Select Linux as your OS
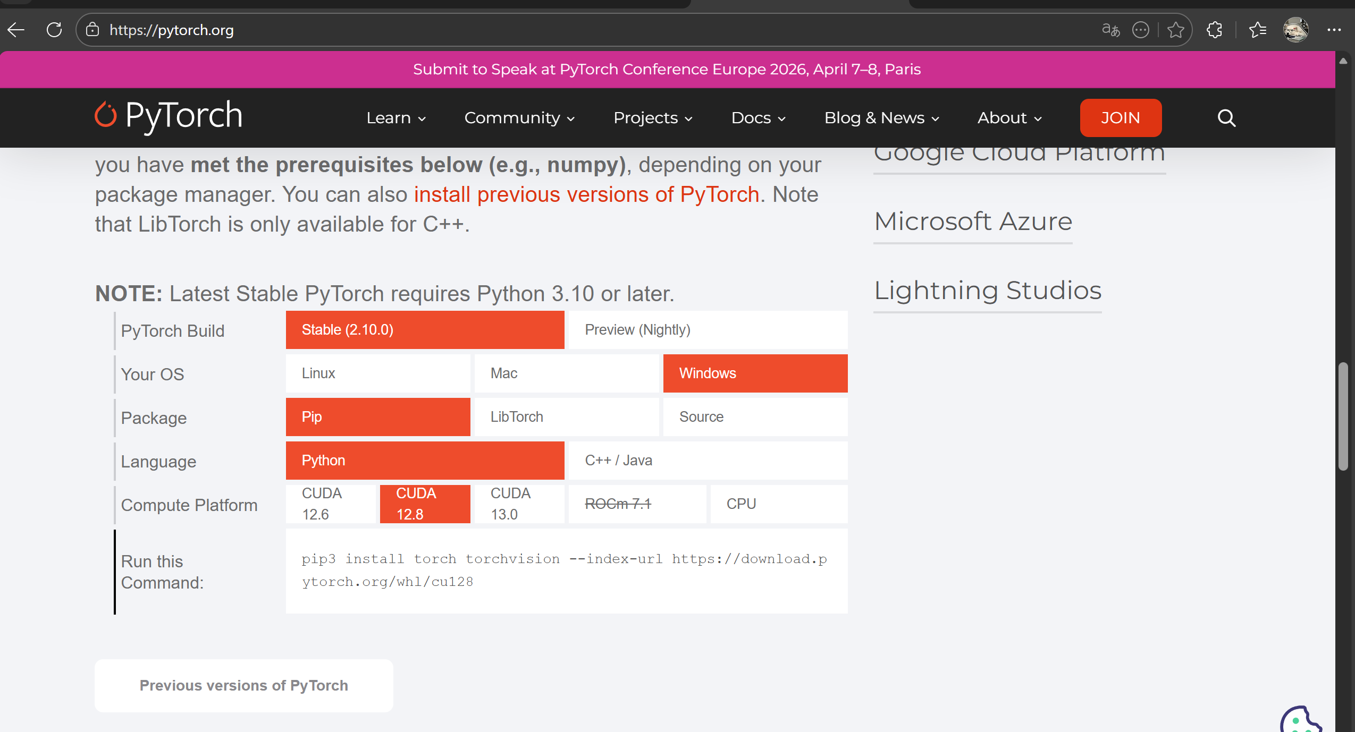 (x=377, y=373)
